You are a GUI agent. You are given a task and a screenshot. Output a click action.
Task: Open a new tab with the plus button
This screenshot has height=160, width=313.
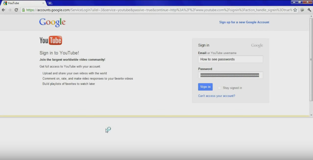coord(50,3)
